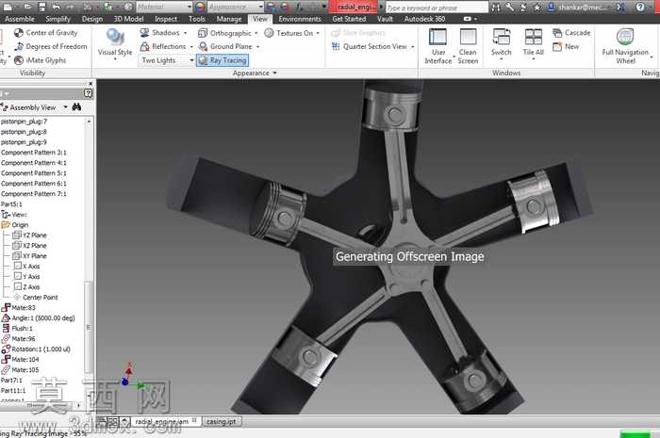Click the Tile All icon
This screenshot has height=438, width=660.
[534, 37]
